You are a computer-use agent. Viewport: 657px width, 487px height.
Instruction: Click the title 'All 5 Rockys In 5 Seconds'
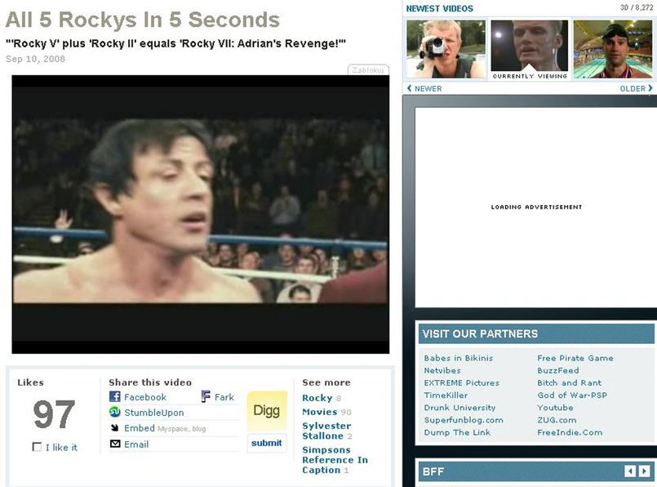[x=143, y=20]
